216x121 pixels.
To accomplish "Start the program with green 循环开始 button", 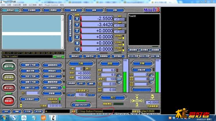I will click(9, 66).
